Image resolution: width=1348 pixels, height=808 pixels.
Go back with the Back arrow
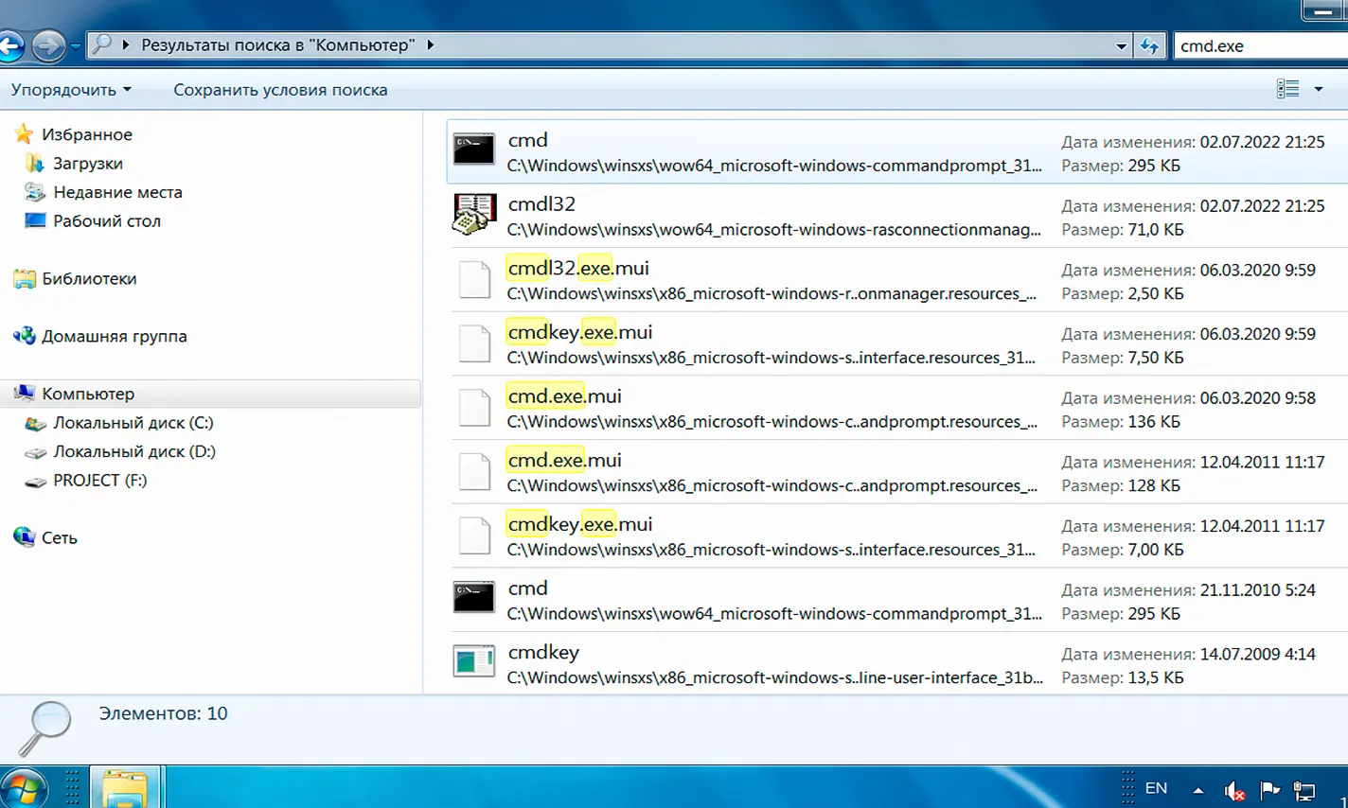click(x=9, y=45)
